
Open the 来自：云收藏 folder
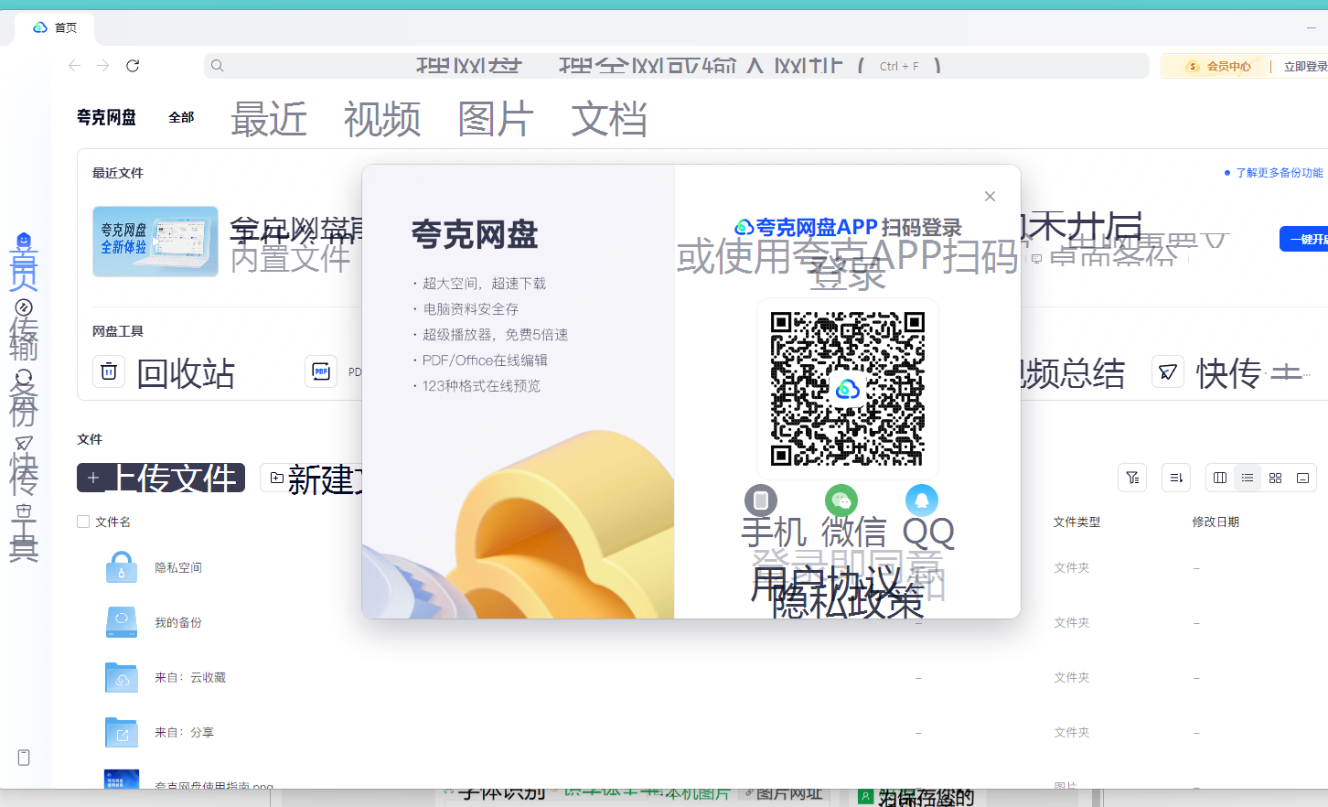tap(190, 677)
